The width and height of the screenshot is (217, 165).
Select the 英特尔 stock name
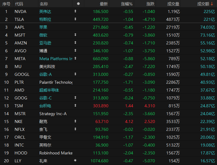pos(45,145)
